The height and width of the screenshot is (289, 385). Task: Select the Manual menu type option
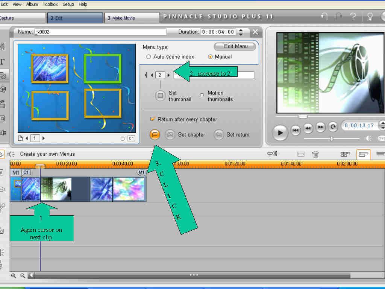point(210,57)
